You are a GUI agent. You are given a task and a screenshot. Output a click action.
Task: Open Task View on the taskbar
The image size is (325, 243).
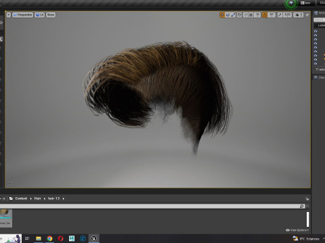click(27, 238)
